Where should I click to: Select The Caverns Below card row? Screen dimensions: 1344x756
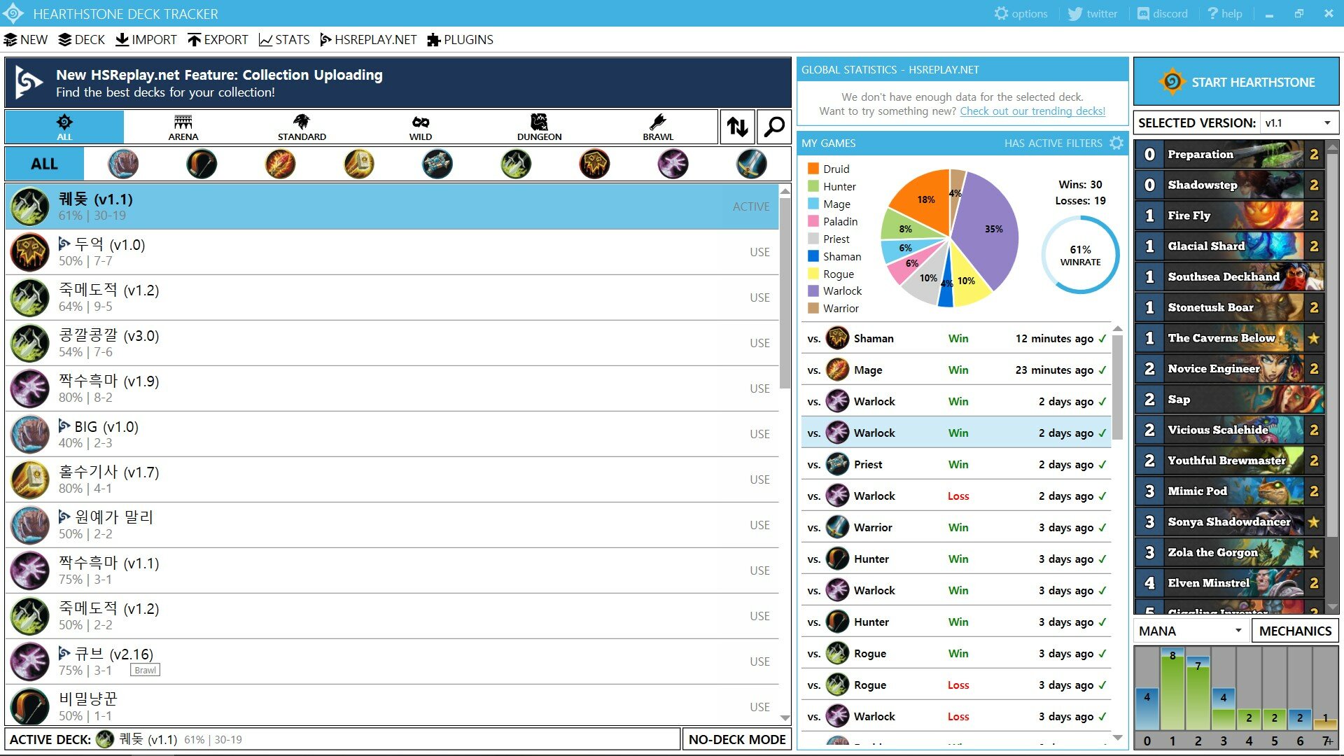pyautogui.click(x=1229, y=337)
